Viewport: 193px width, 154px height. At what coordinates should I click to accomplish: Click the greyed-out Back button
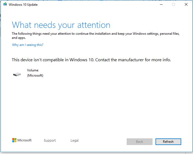pyautogui.click(x=139, y=142)
